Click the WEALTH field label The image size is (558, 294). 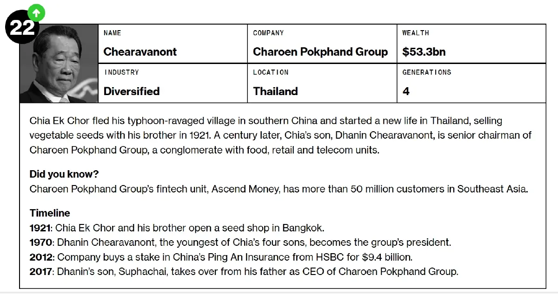coord(416,33)
